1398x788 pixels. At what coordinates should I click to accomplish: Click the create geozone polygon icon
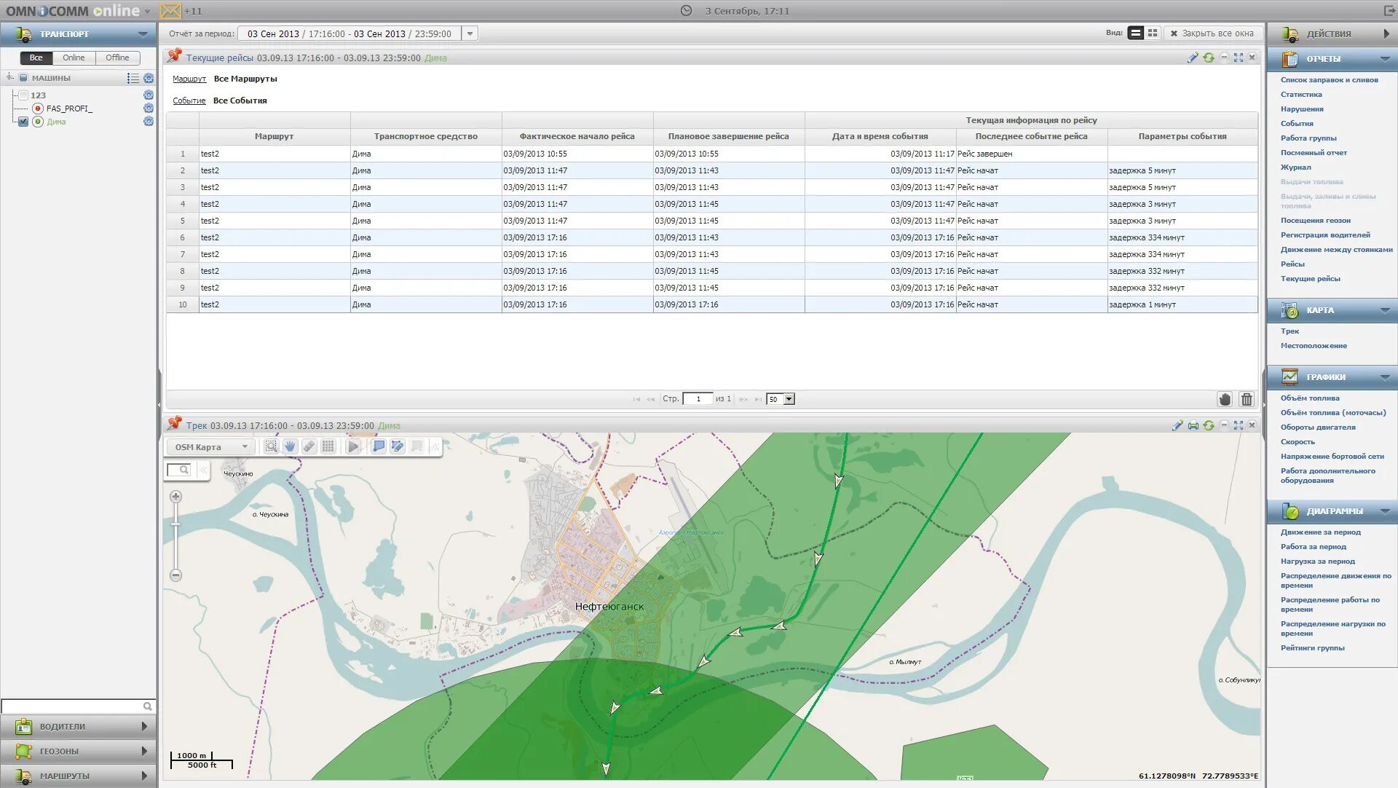click(x=379, y=446)
